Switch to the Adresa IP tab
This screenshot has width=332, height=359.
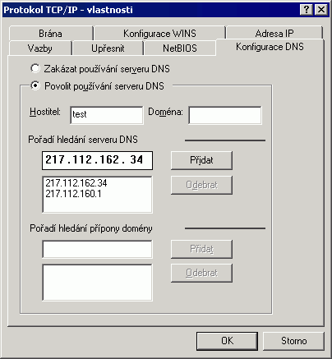(274, 34)
